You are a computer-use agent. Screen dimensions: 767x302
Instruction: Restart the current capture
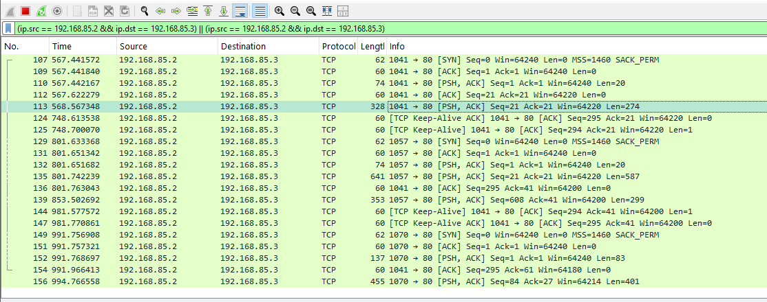click(41, 11)
